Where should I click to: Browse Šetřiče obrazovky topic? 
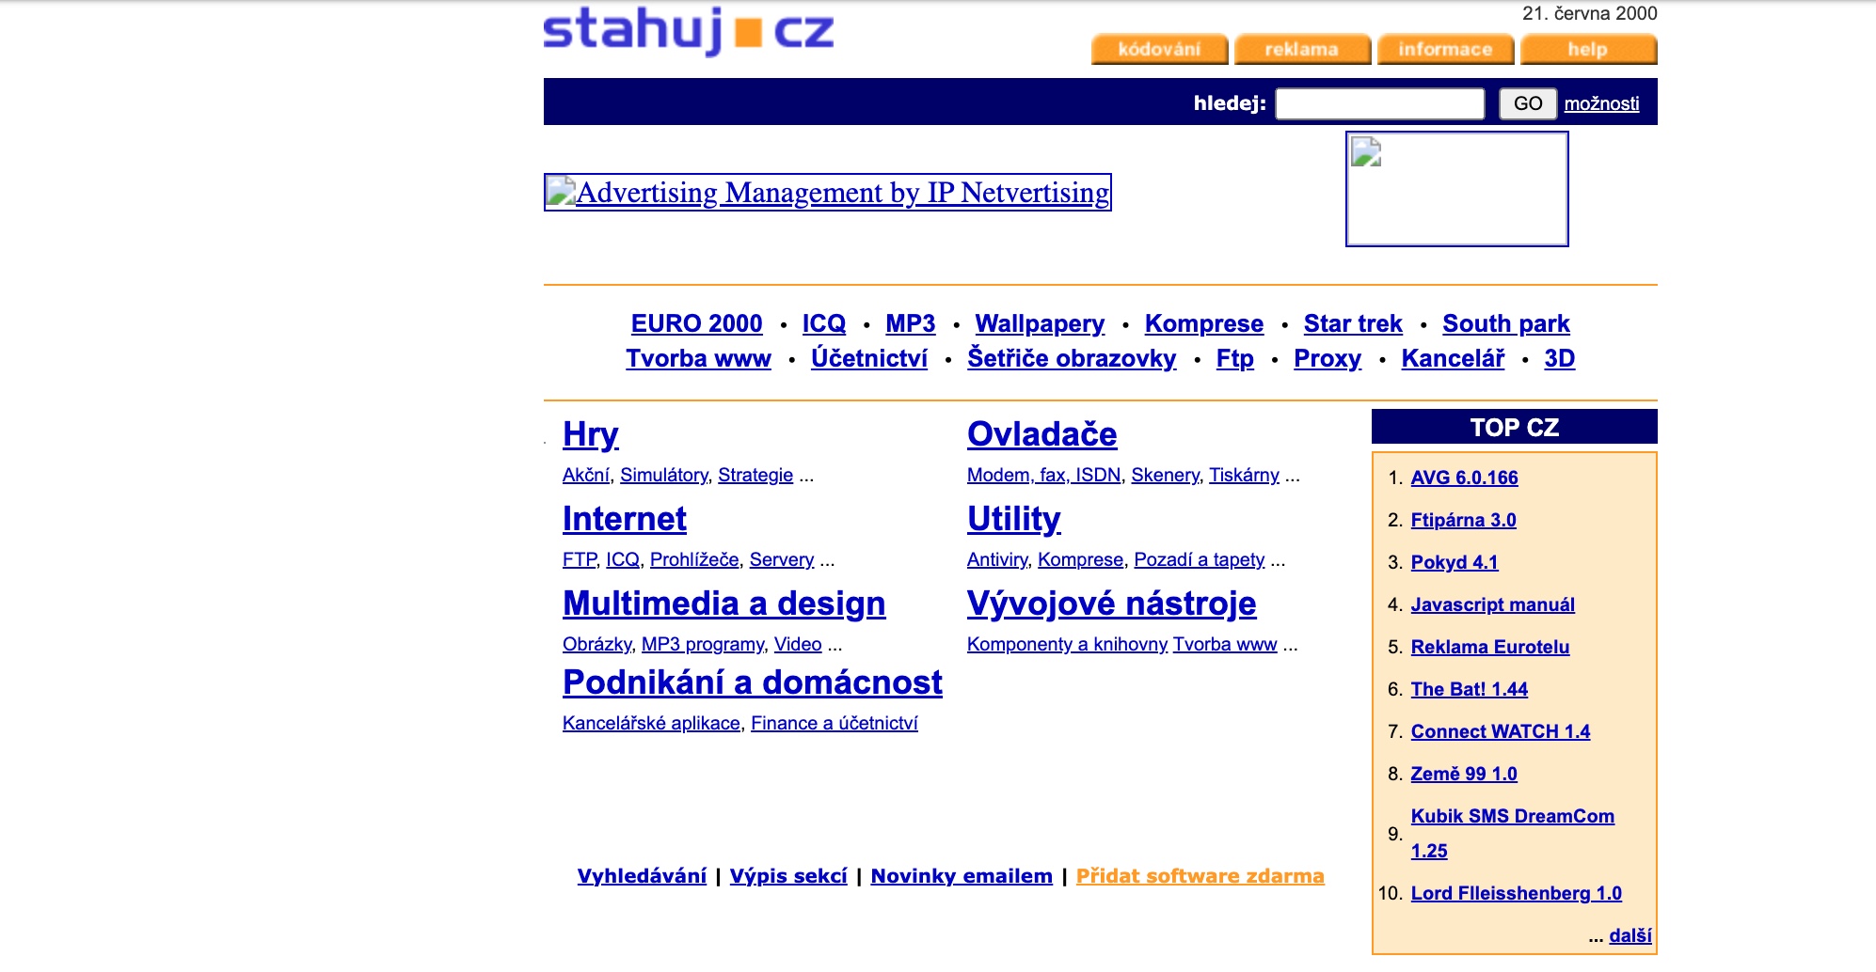coord(1072,358)
